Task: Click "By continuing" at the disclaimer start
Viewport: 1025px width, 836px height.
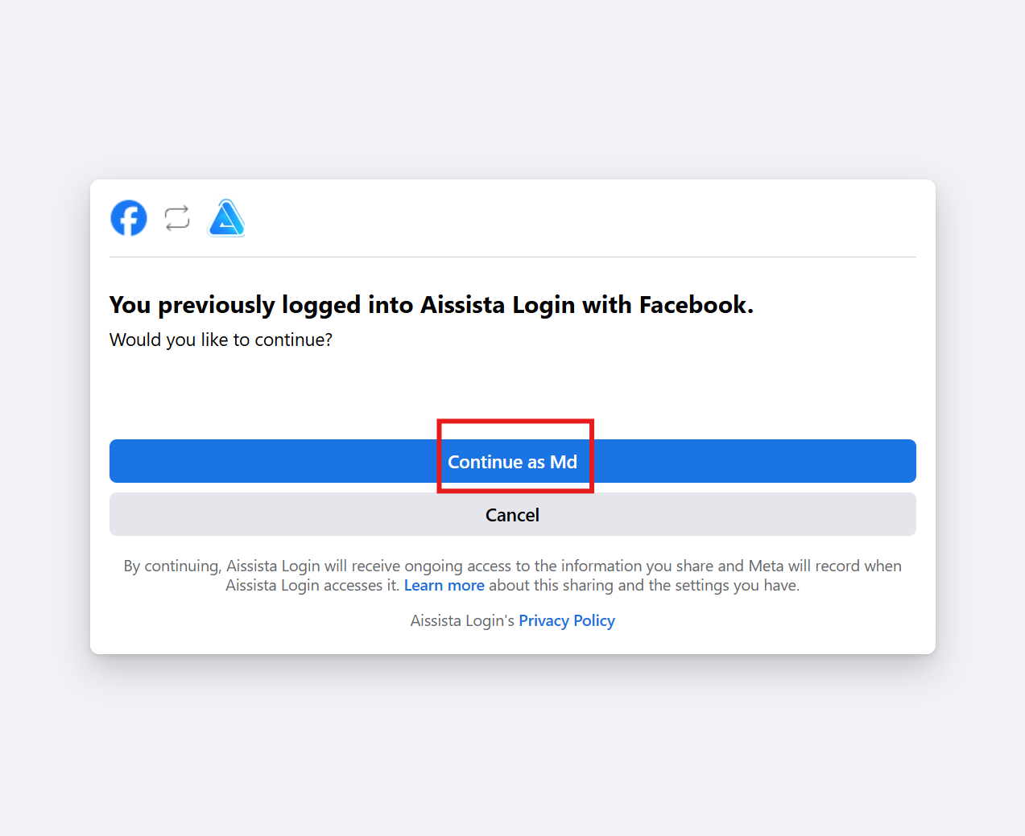Action: 171,566
